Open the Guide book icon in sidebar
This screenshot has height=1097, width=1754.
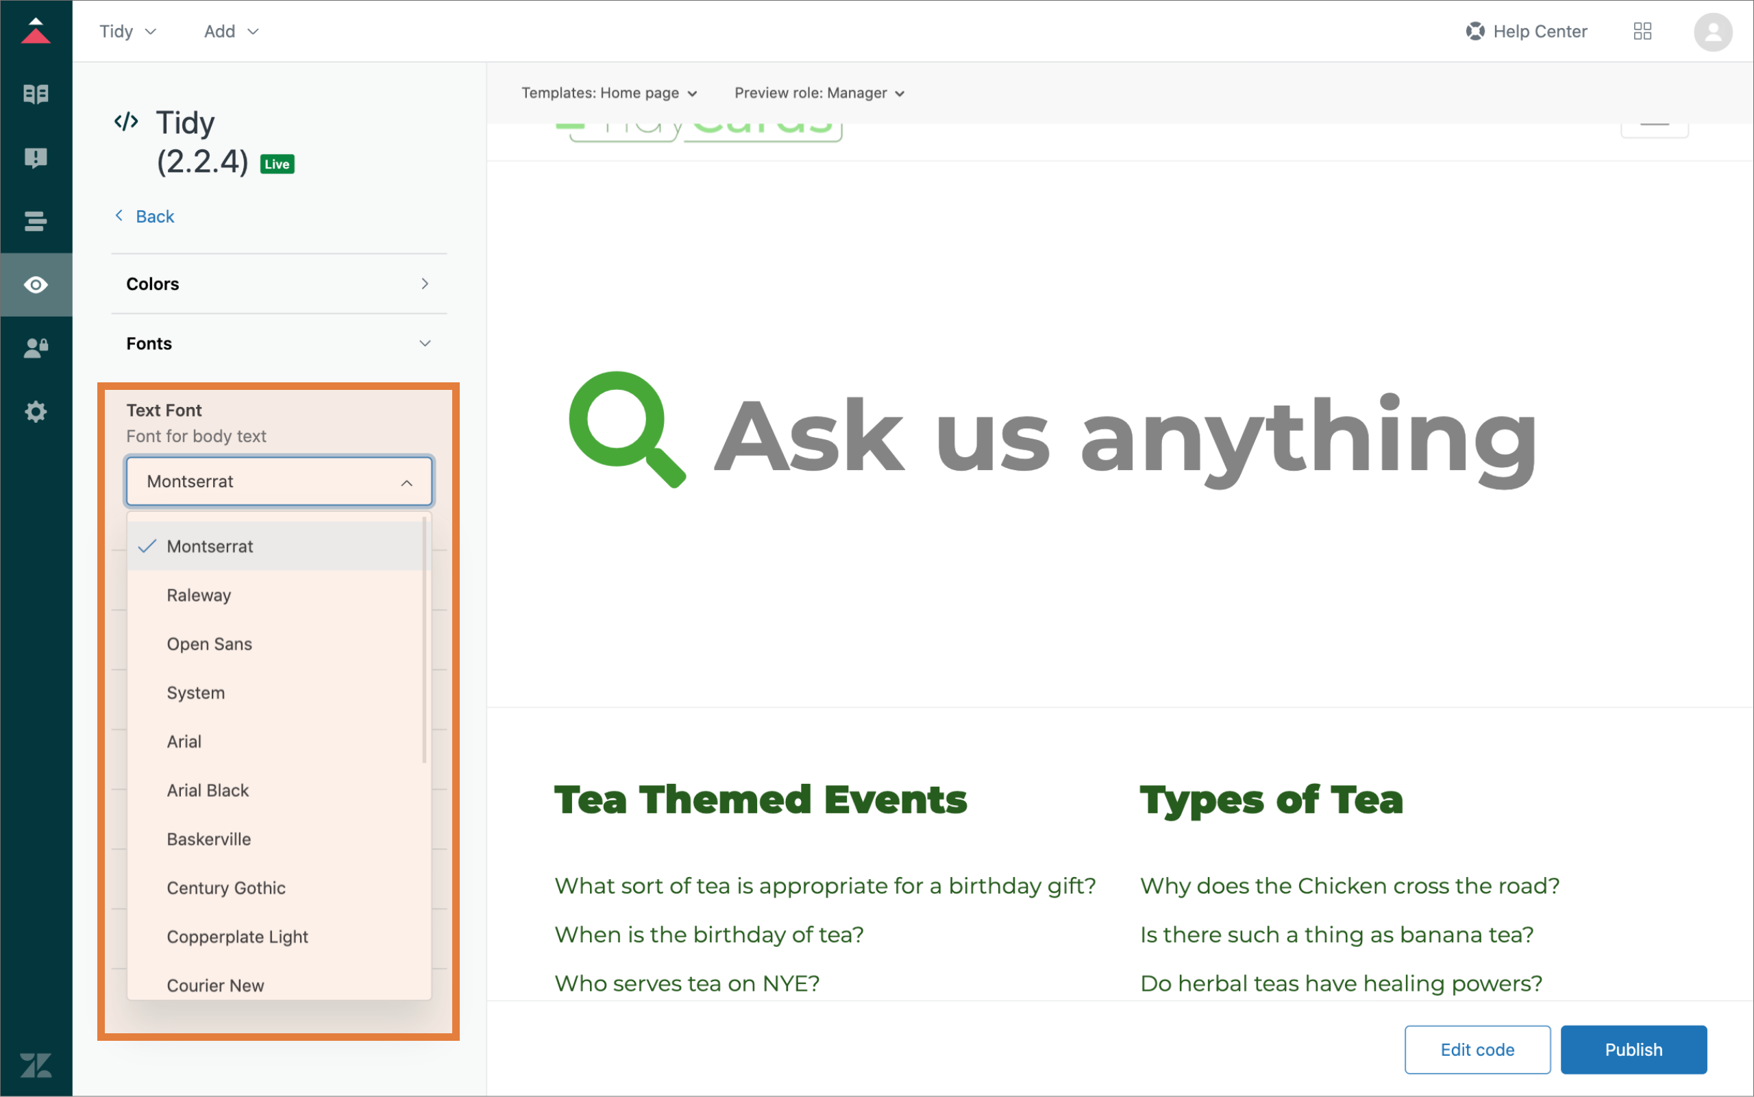pos(36,95)
